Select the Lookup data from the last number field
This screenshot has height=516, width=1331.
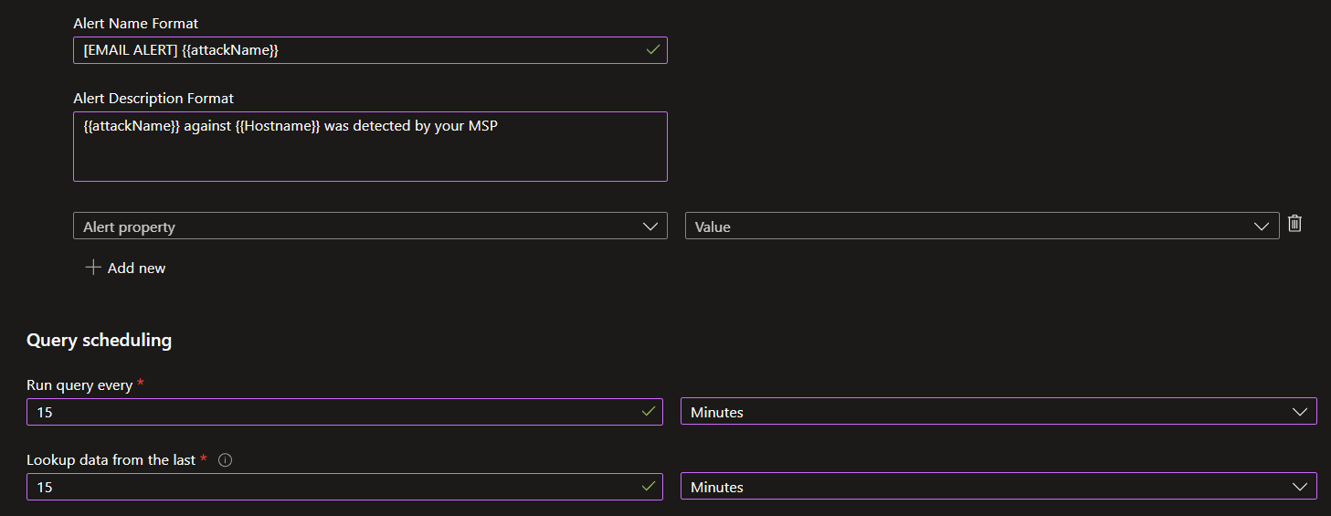click(x=329, y=487)
